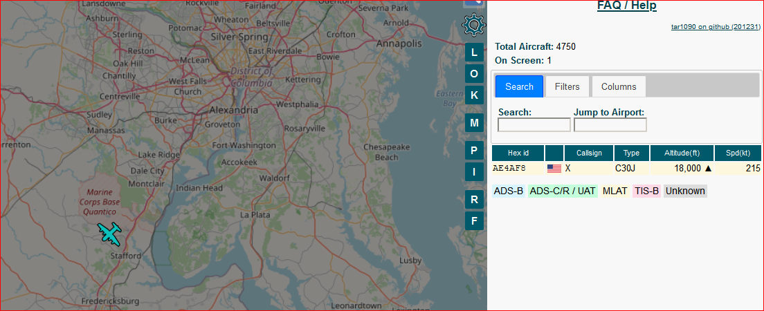The height and width of the screenshot is (311, 764).
Task: Open the FAQ / Help link
Action: [x=626, y=6]
